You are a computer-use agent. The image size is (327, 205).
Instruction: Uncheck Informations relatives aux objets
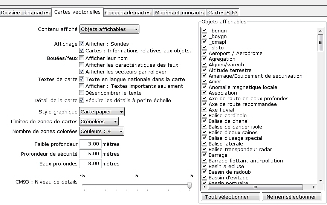coord(81,50)
